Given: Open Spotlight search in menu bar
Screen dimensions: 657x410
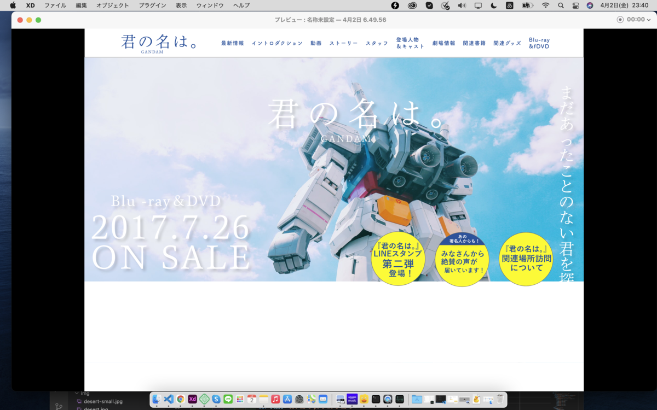Looking at the screenshot, I should pos(561,5).
